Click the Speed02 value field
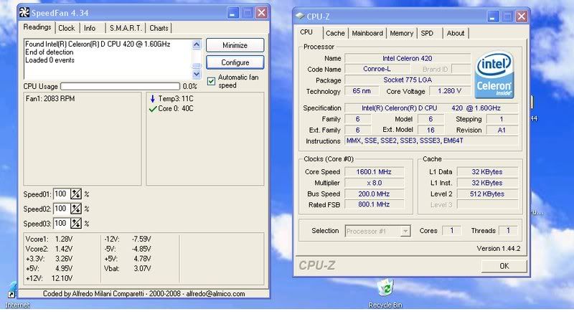This screenshot has width=574, height=314. pyautogui.click(x=62, y=209)
